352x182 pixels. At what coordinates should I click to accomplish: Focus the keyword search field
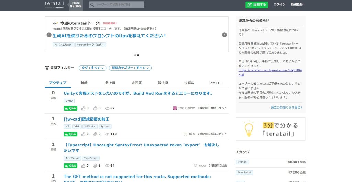(x=117, y=5)
